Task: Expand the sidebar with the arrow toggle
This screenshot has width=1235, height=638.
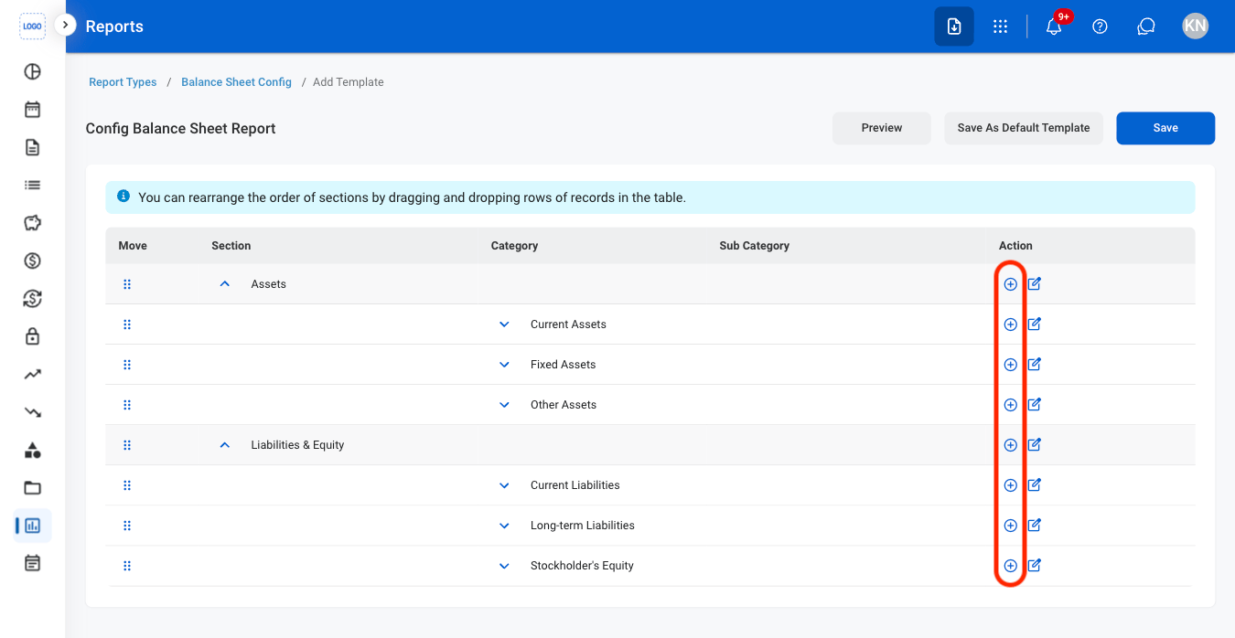Action: pos(65,25)
